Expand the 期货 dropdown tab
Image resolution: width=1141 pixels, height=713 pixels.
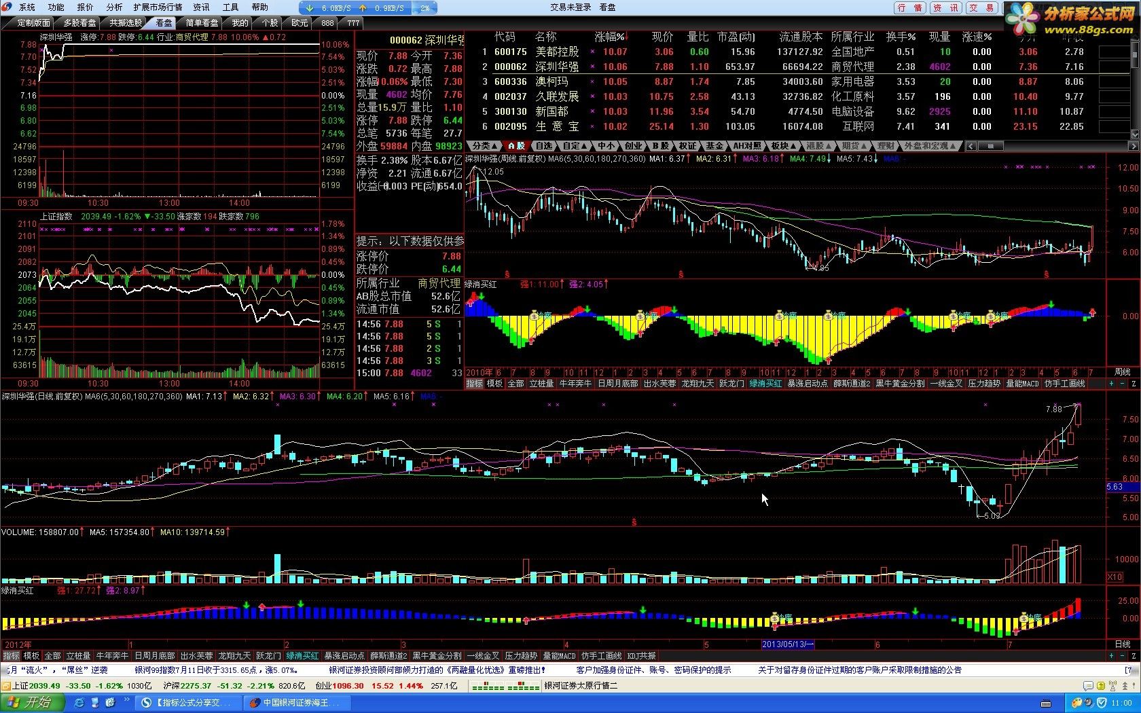click(854, 146)
